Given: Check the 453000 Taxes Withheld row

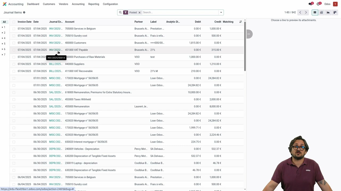Looking at the screenshot, I should (14, 99).
